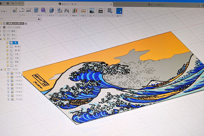Viewport: 204px width, 136px height.
Task: Activate the Extrude tool icon
Action: click(x=36, y=10)
